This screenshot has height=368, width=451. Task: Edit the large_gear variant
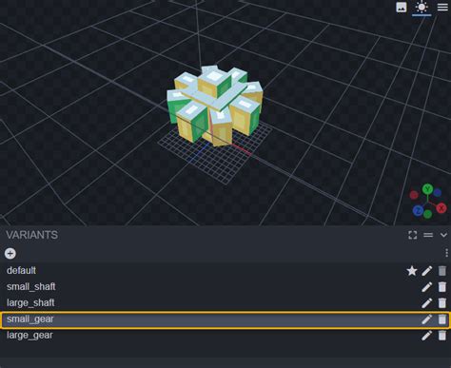tap(427, 336)
